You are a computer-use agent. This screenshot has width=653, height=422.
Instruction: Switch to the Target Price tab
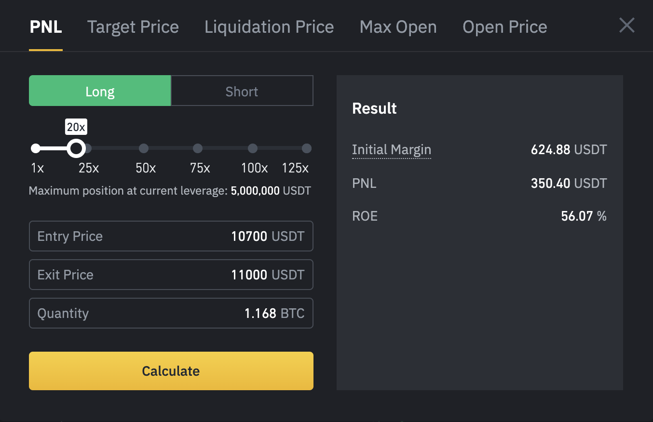coord(133,27)
